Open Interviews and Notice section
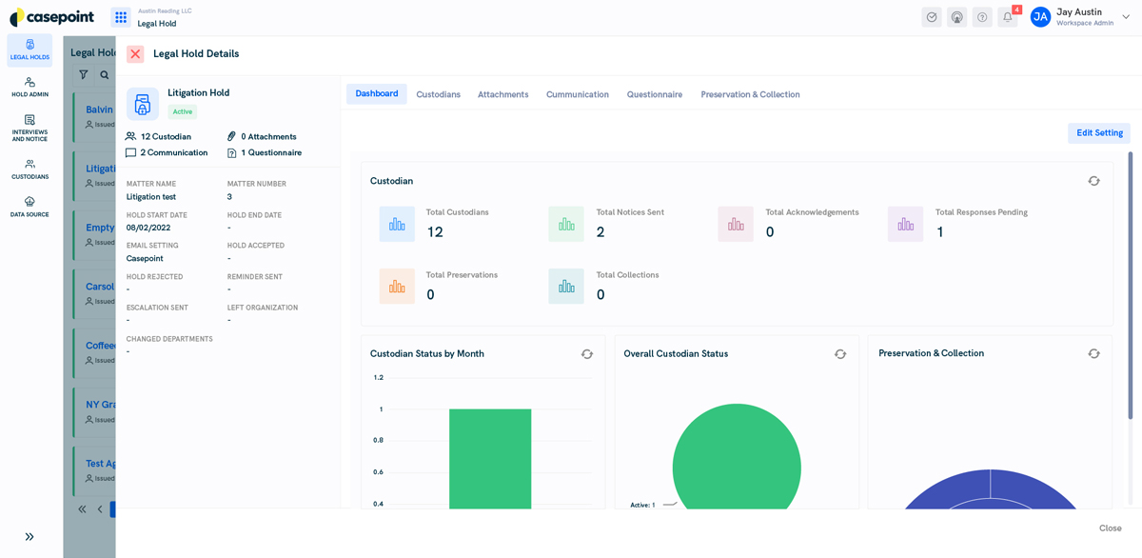The width and height of the screenshot is (1142, 558). click(x=30, y=126)
